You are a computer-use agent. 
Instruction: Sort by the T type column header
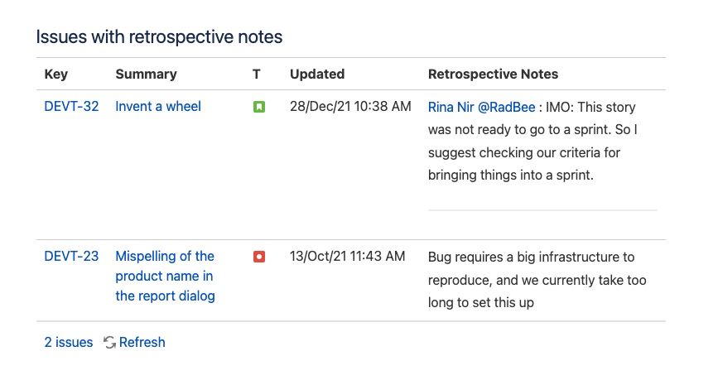click(x=257, y=74)
